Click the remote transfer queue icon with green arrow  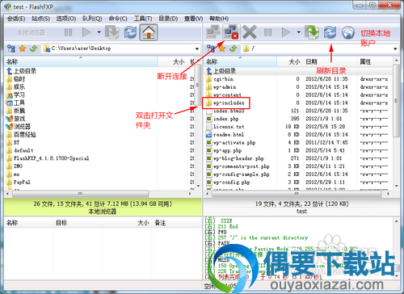[312, 32]
